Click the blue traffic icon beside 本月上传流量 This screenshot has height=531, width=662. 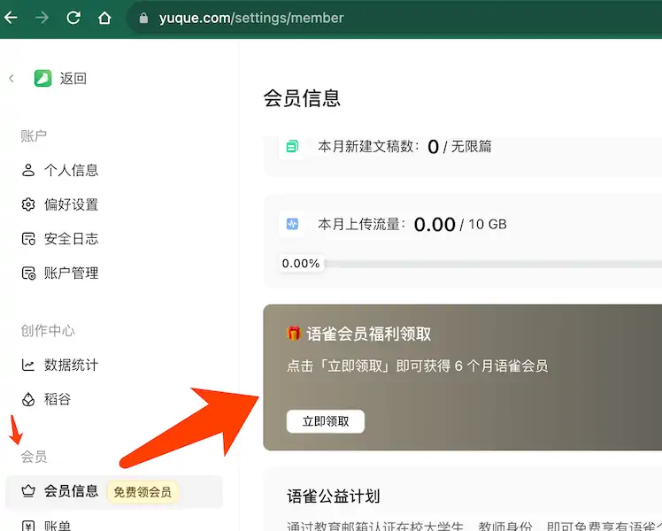292,224
